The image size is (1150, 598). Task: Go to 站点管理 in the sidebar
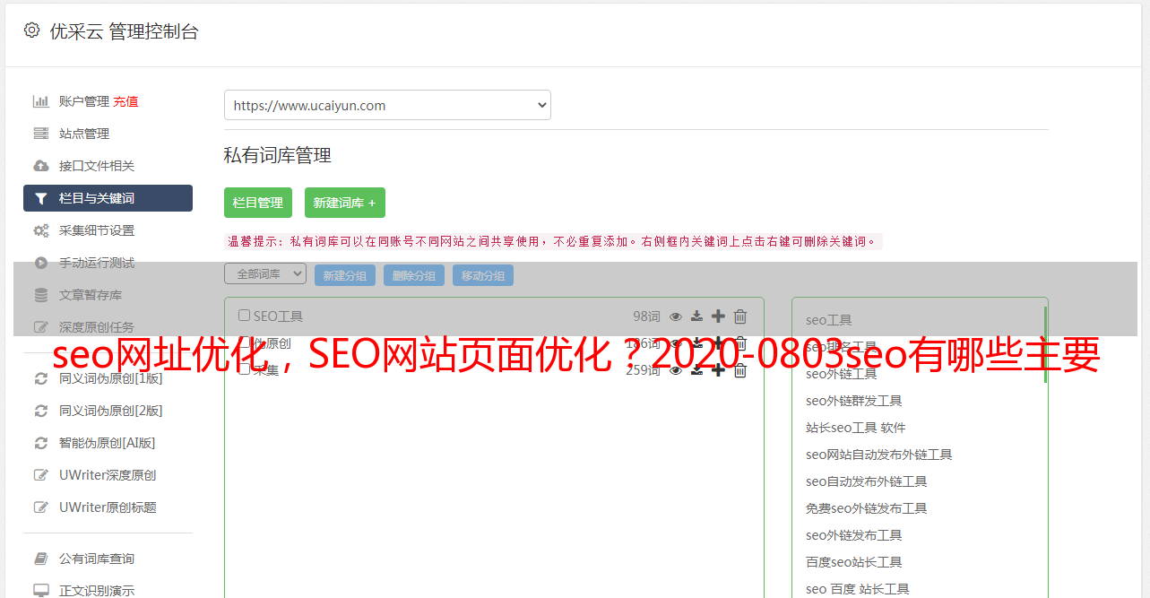84,134
